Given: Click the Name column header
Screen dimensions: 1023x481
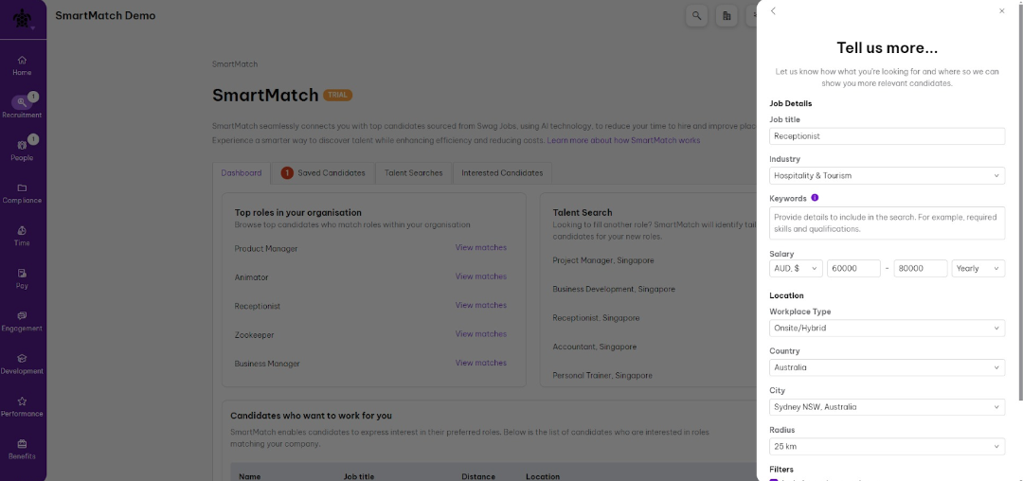Looking at the screenshot, I should [x=249, y=476].
